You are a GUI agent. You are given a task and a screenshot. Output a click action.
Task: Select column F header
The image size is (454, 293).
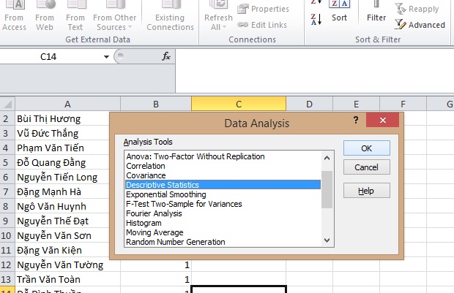point(403,104)
